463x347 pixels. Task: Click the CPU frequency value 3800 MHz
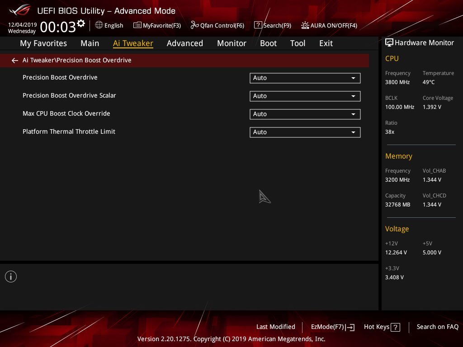(397, 82)
